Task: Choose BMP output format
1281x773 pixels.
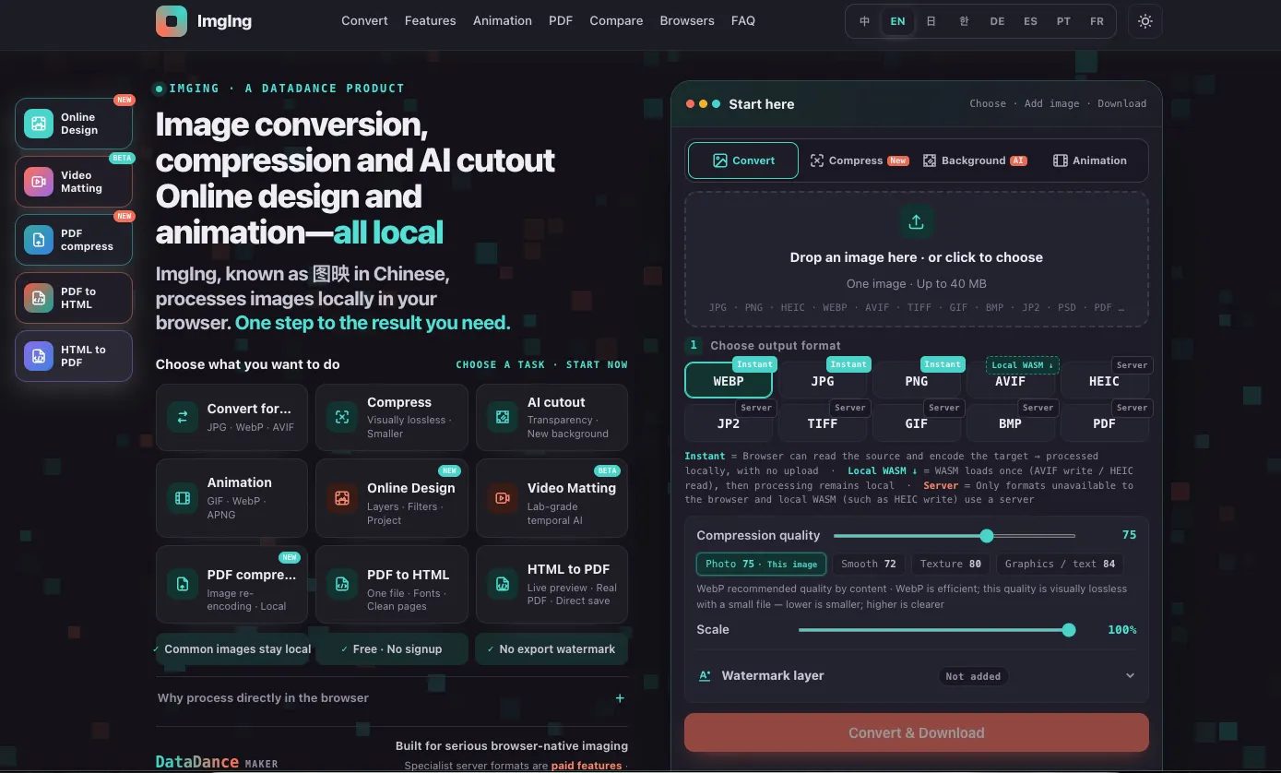Action: pyautogui.click(x=1011, y=423)
